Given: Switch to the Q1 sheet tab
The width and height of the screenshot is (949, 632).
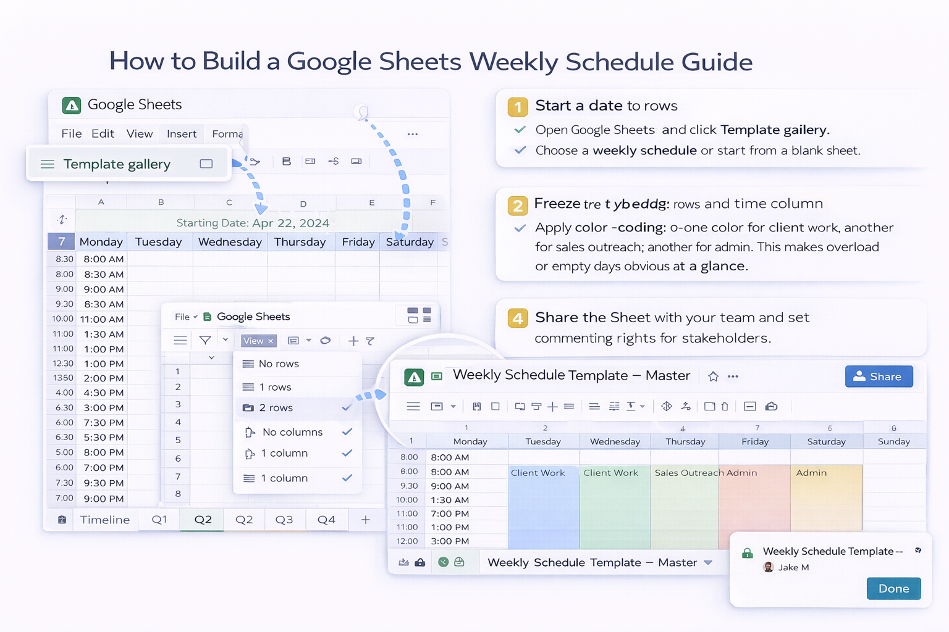Looking at the screenshot, I should 159,520.
